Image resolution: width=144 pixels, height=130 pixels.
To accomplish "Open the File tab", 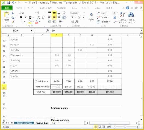I will (7, 8).
